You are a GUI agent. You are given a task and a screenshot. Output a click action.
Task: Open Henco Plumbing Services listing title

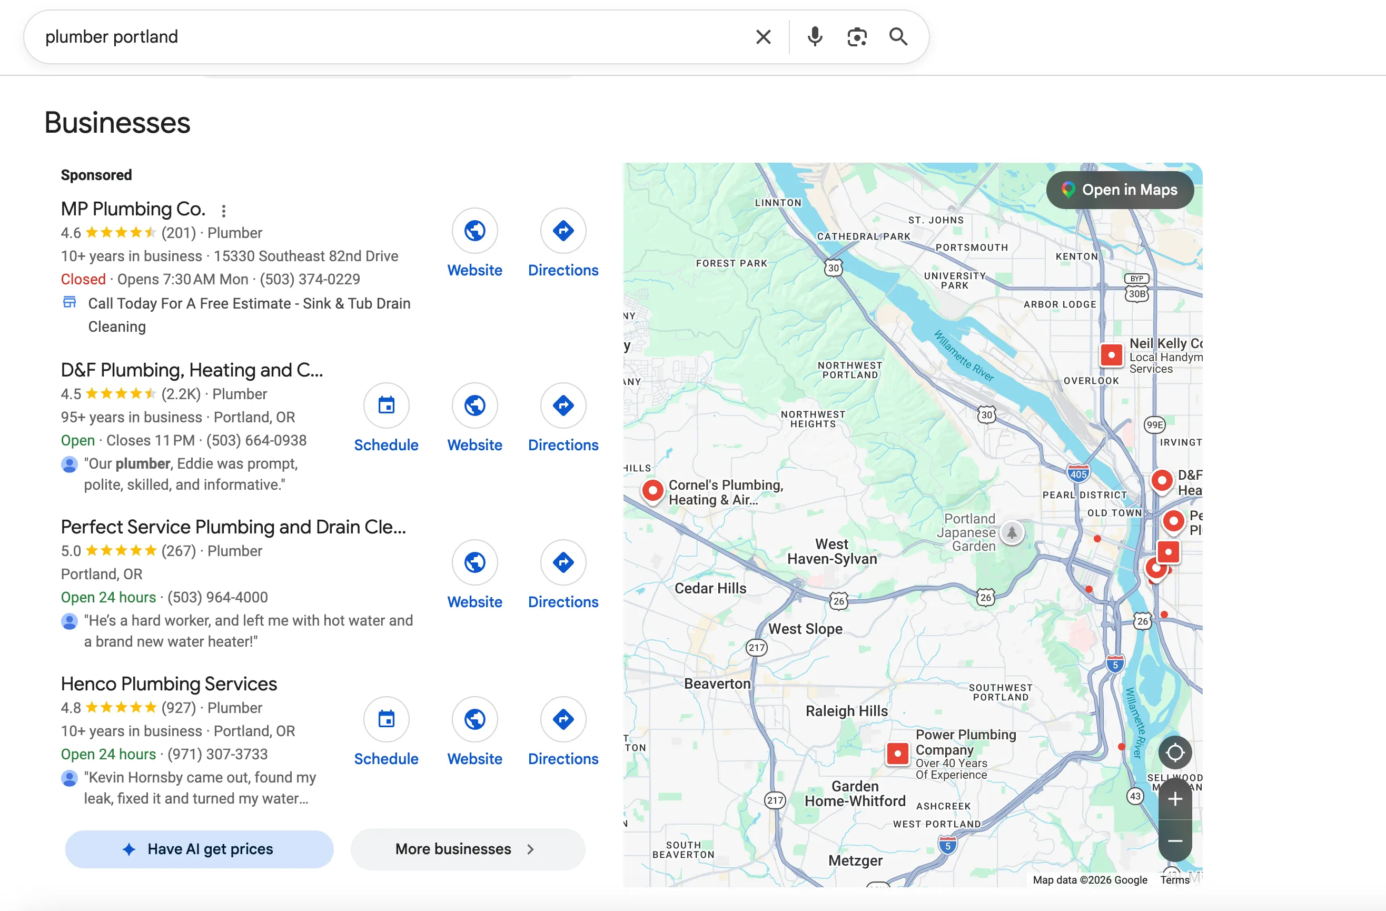(169, 684)
